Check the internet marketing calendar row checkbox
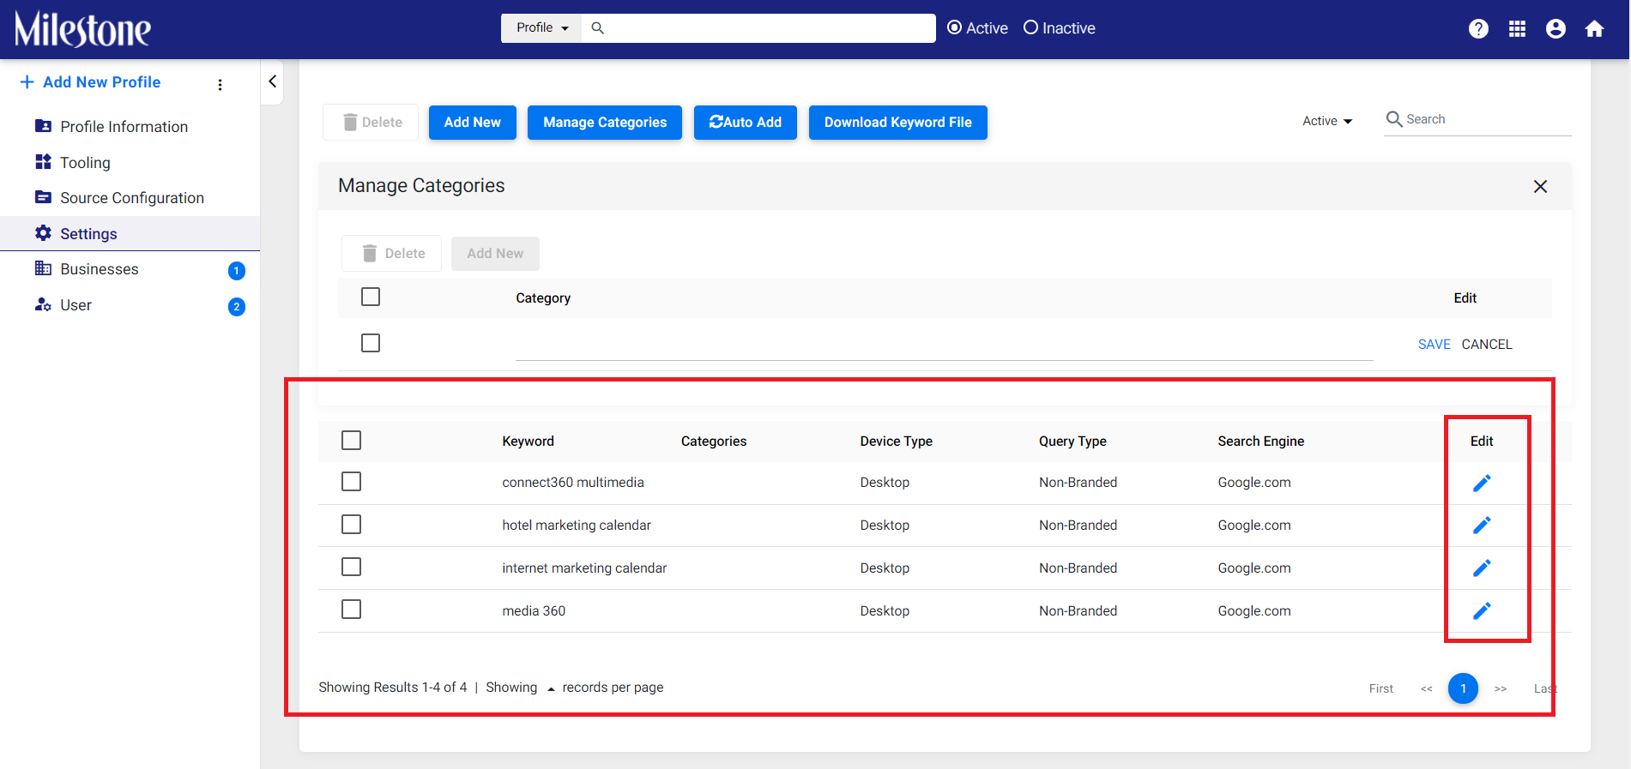The image size is (1631, 769). [x=351, y=567]
